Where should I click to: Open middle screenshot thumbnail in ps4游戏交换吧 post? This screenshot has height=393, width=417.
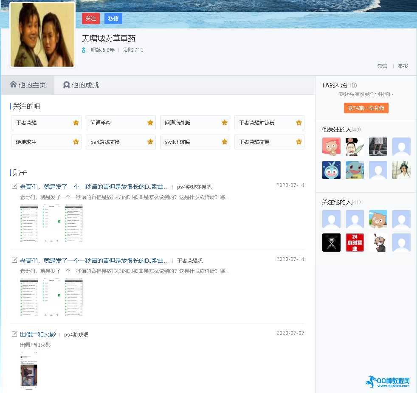click(51, 223)
